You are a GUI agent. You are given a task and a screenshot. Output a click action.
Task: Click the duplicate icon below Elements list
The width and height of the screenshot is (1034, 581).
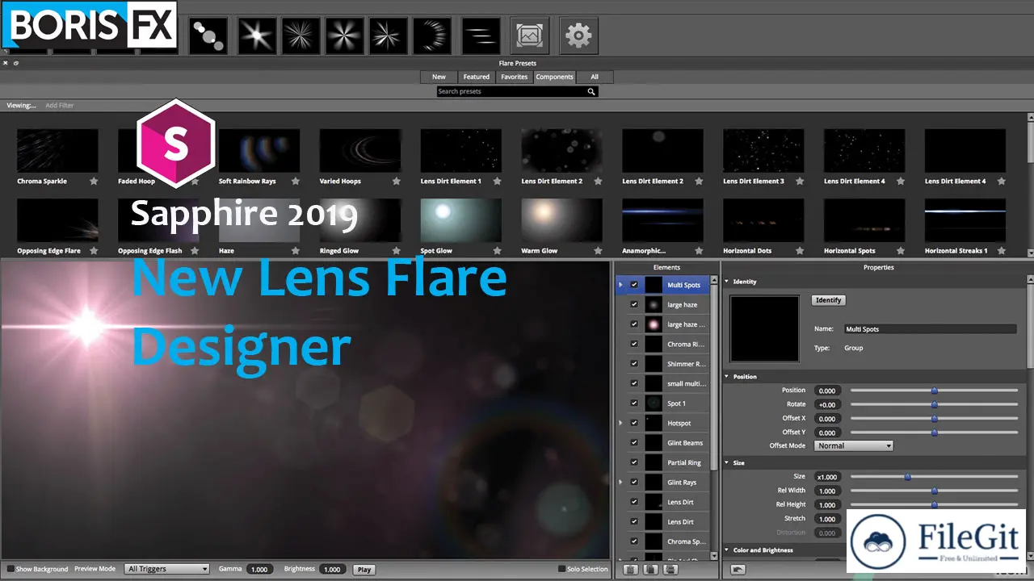[649, 570]
